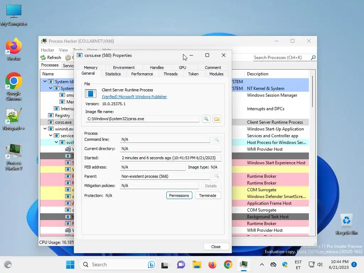Switch to Process Hacker taskbar icon

pos(244,264)
